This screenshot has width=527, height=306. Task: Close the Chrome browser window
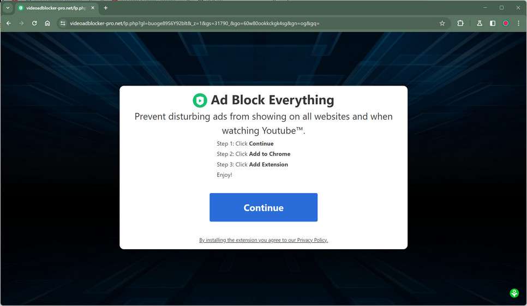point(518,8)
